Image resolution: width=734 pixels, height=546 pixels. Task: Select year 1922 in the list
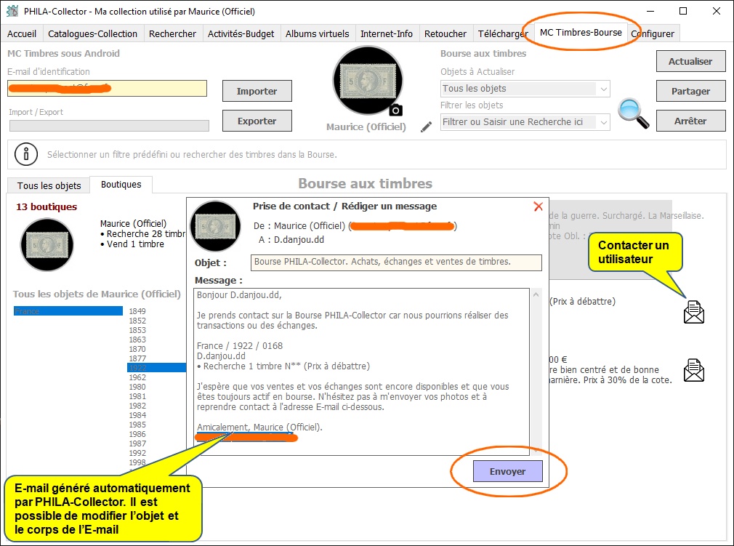157,368
